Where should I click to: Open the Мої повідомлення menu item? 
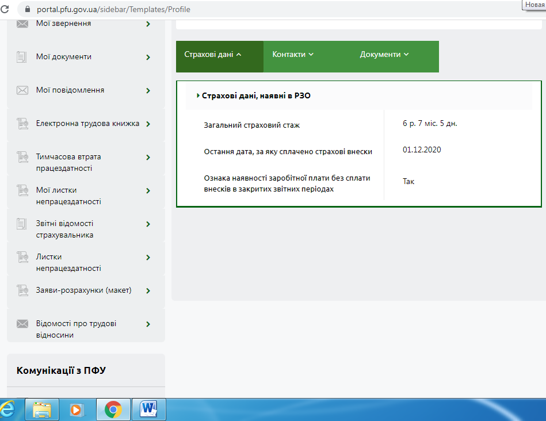(70, 90)
